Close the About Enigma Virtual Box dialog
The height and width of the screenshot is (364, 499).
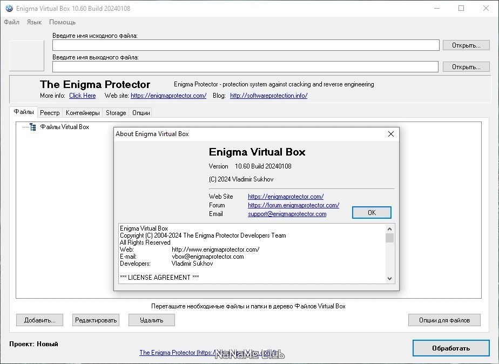click(391, 134)
